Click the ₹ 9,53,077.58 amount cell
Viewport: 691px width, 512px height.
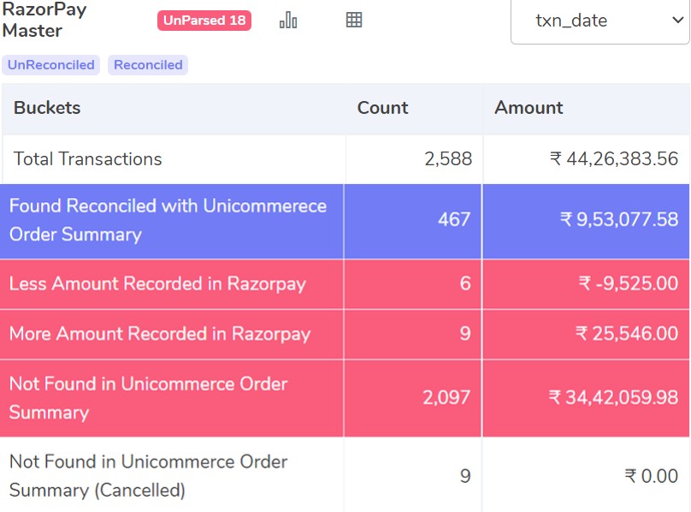(x=586, y=221)
